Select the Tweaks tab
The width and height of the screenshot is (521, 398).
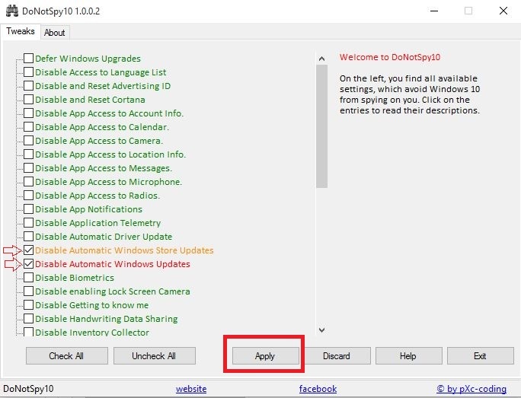click(x=21, y=31)
